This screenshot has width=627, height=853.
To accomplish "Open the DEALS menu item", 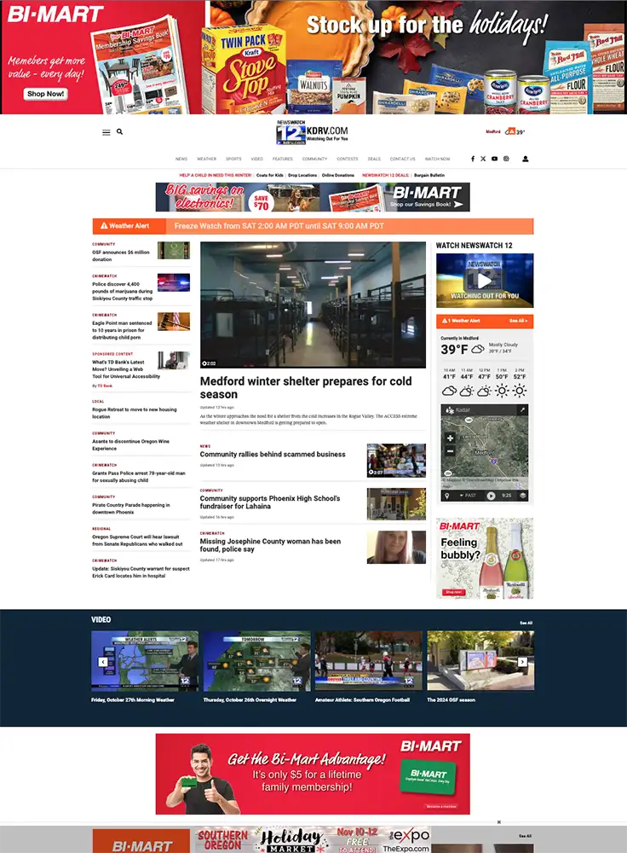I will coord(374,159).
